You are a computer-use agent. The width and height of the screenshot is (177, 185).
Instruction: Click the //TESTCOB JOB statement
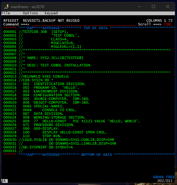tap(43, 32)
